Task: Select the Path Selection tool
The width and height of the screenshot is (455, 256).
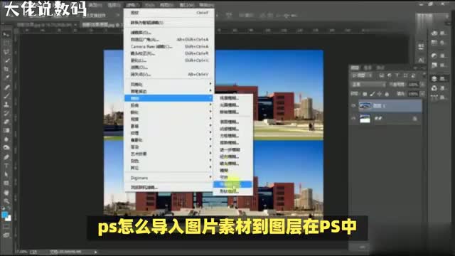Action: click(6, 175)
